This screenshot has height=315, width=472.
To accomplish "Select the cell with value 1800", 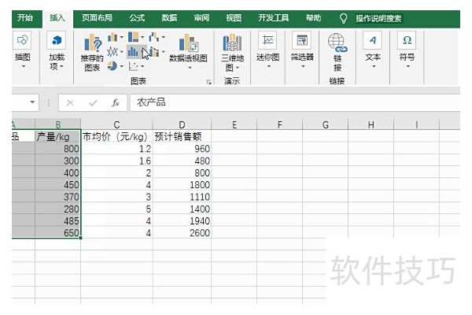I will pyautogui.click(x=182, y=185).
